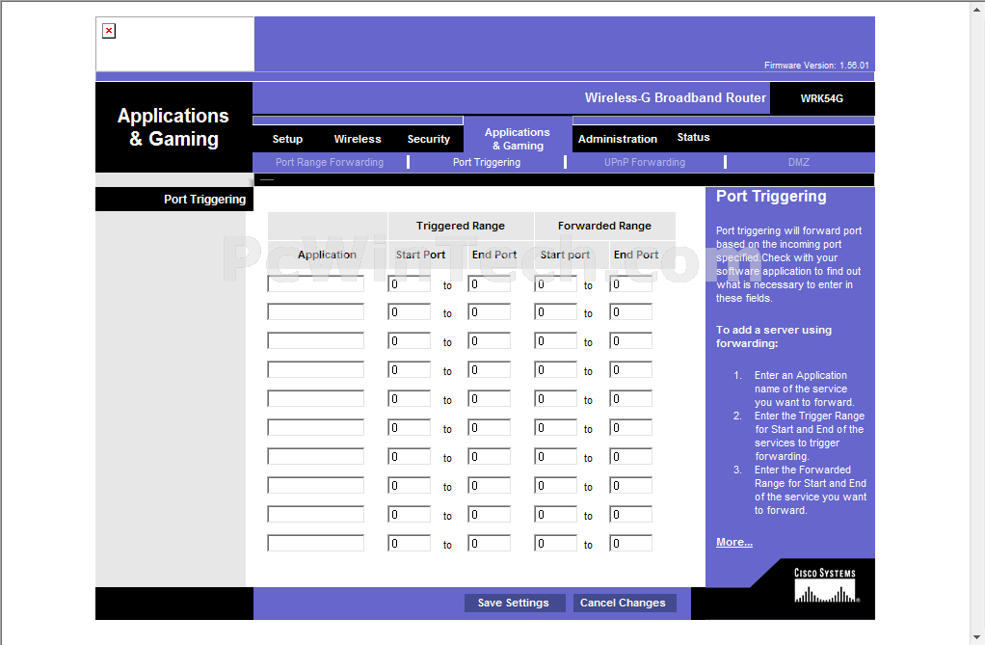Select the Forwarded Range Start port field in row five
The height and width of the screenshot is (645, 985).
pos(555,399)
